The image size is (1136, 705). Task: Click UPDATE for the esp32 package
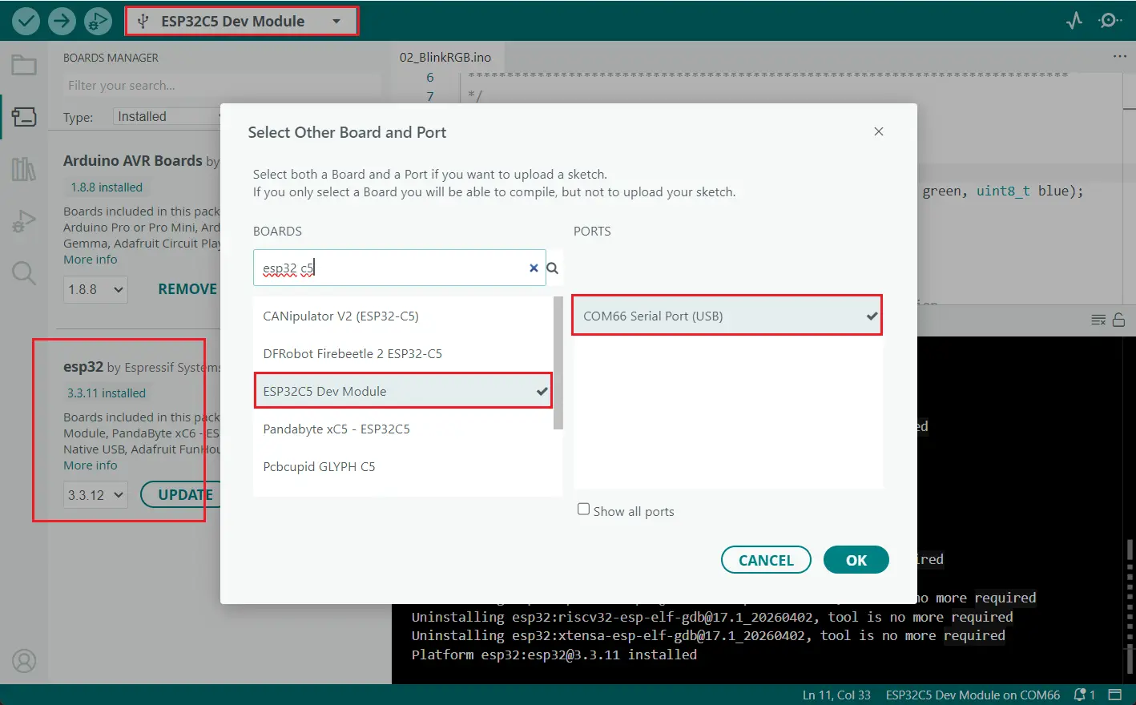click(181, 495)
